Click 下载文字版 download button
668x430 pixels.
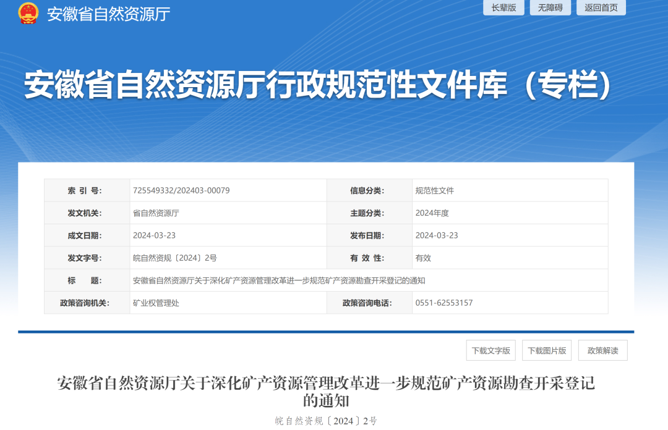coord(490,350)
